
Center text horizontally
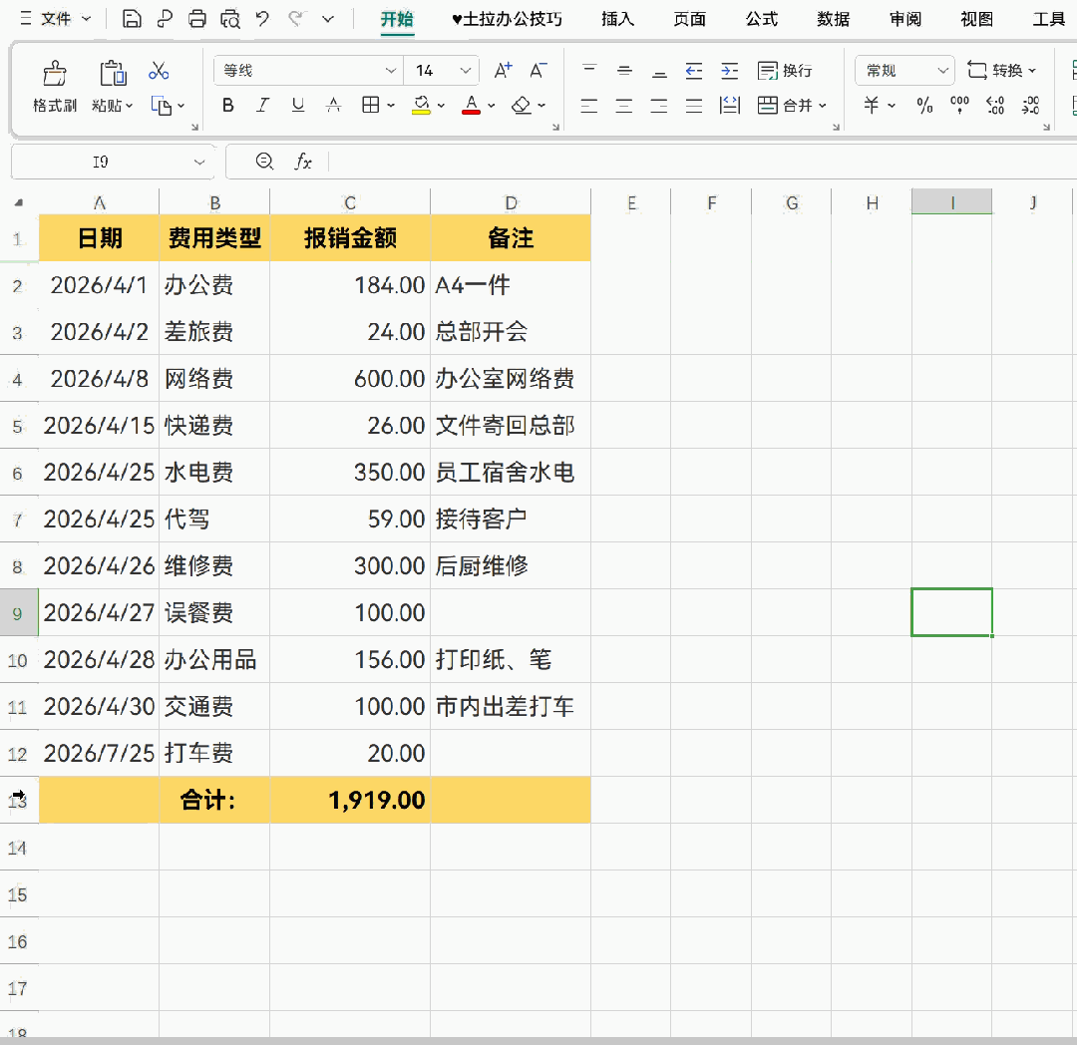pos(624,106)
